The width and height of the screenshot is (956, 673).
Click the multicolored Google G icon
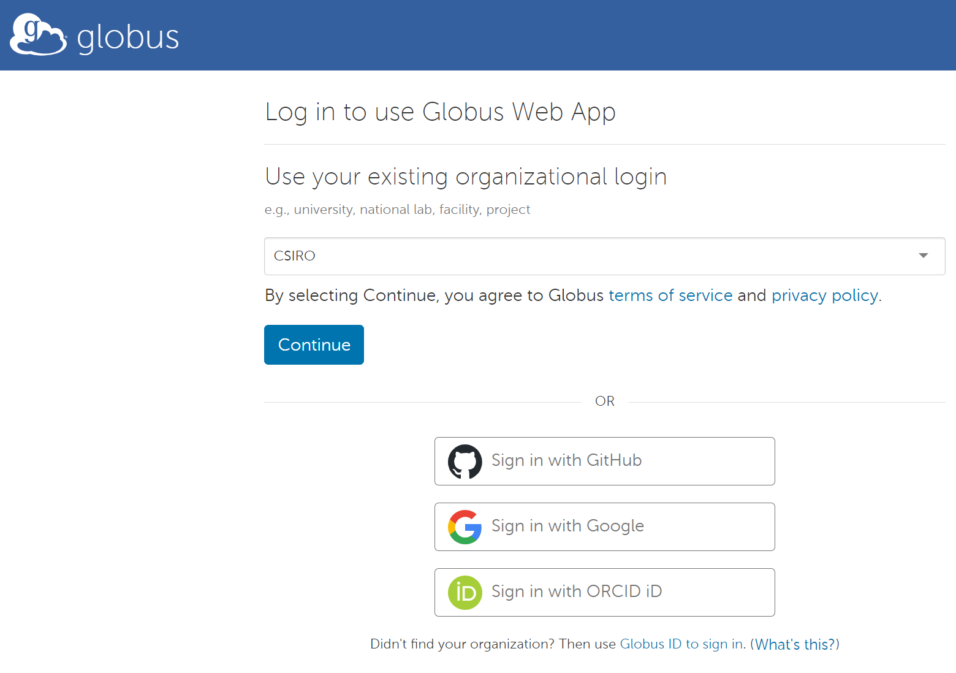click(465, 527)
